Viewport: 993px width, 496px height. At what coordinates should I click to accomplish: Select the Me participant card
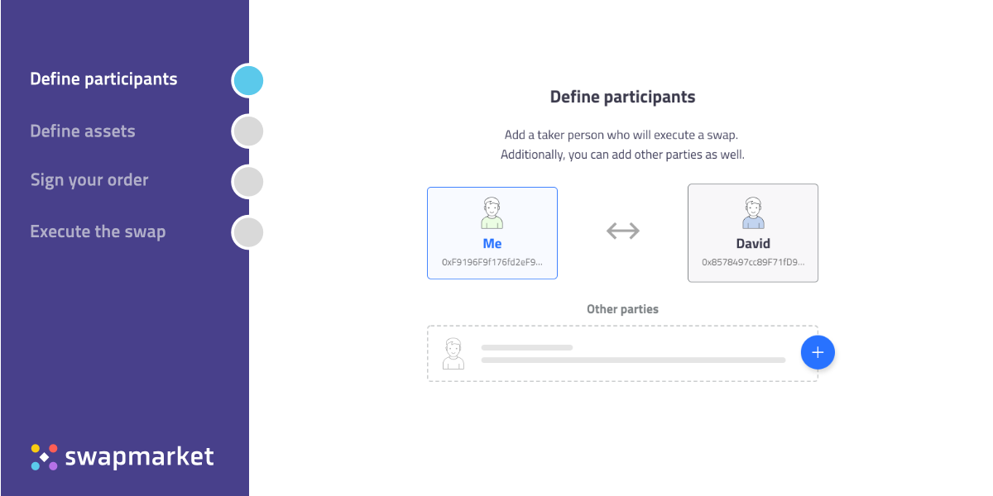[492, 233]
